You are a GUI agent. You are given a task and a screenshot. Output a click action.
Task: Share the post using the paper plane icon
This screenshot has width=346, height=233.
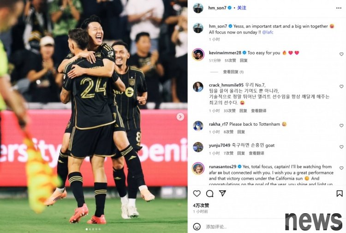[x=222, y=193]
